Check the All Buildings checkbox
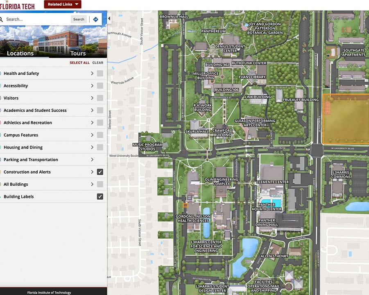Viewport: 369px width, 295px height. point(100,184)
